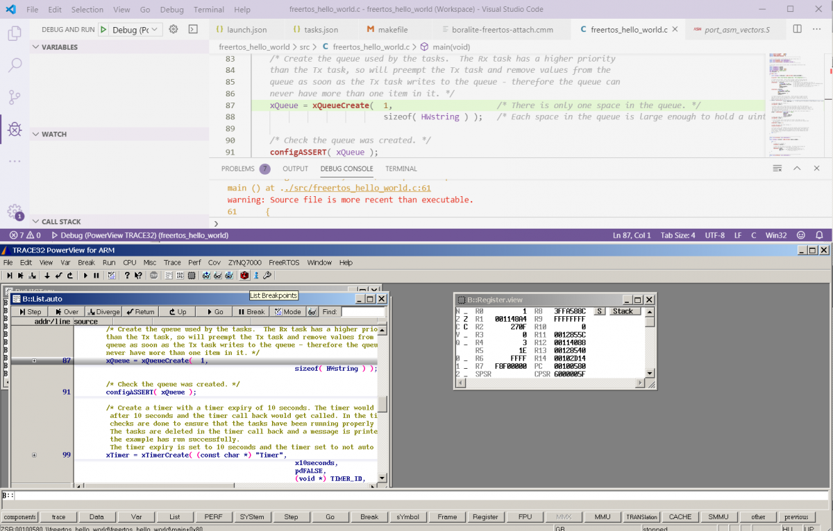Toggle the S flag button in Register.view
The image size is (833, 531).
[x=600, y=311]
